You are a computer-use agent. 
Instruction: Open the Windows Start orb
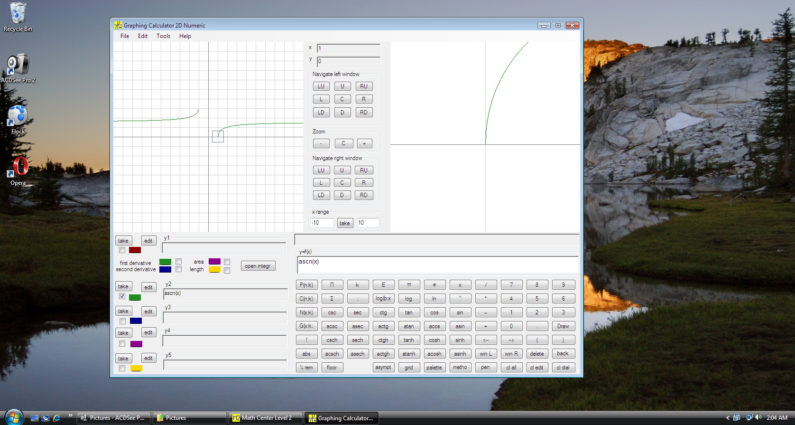14,417
